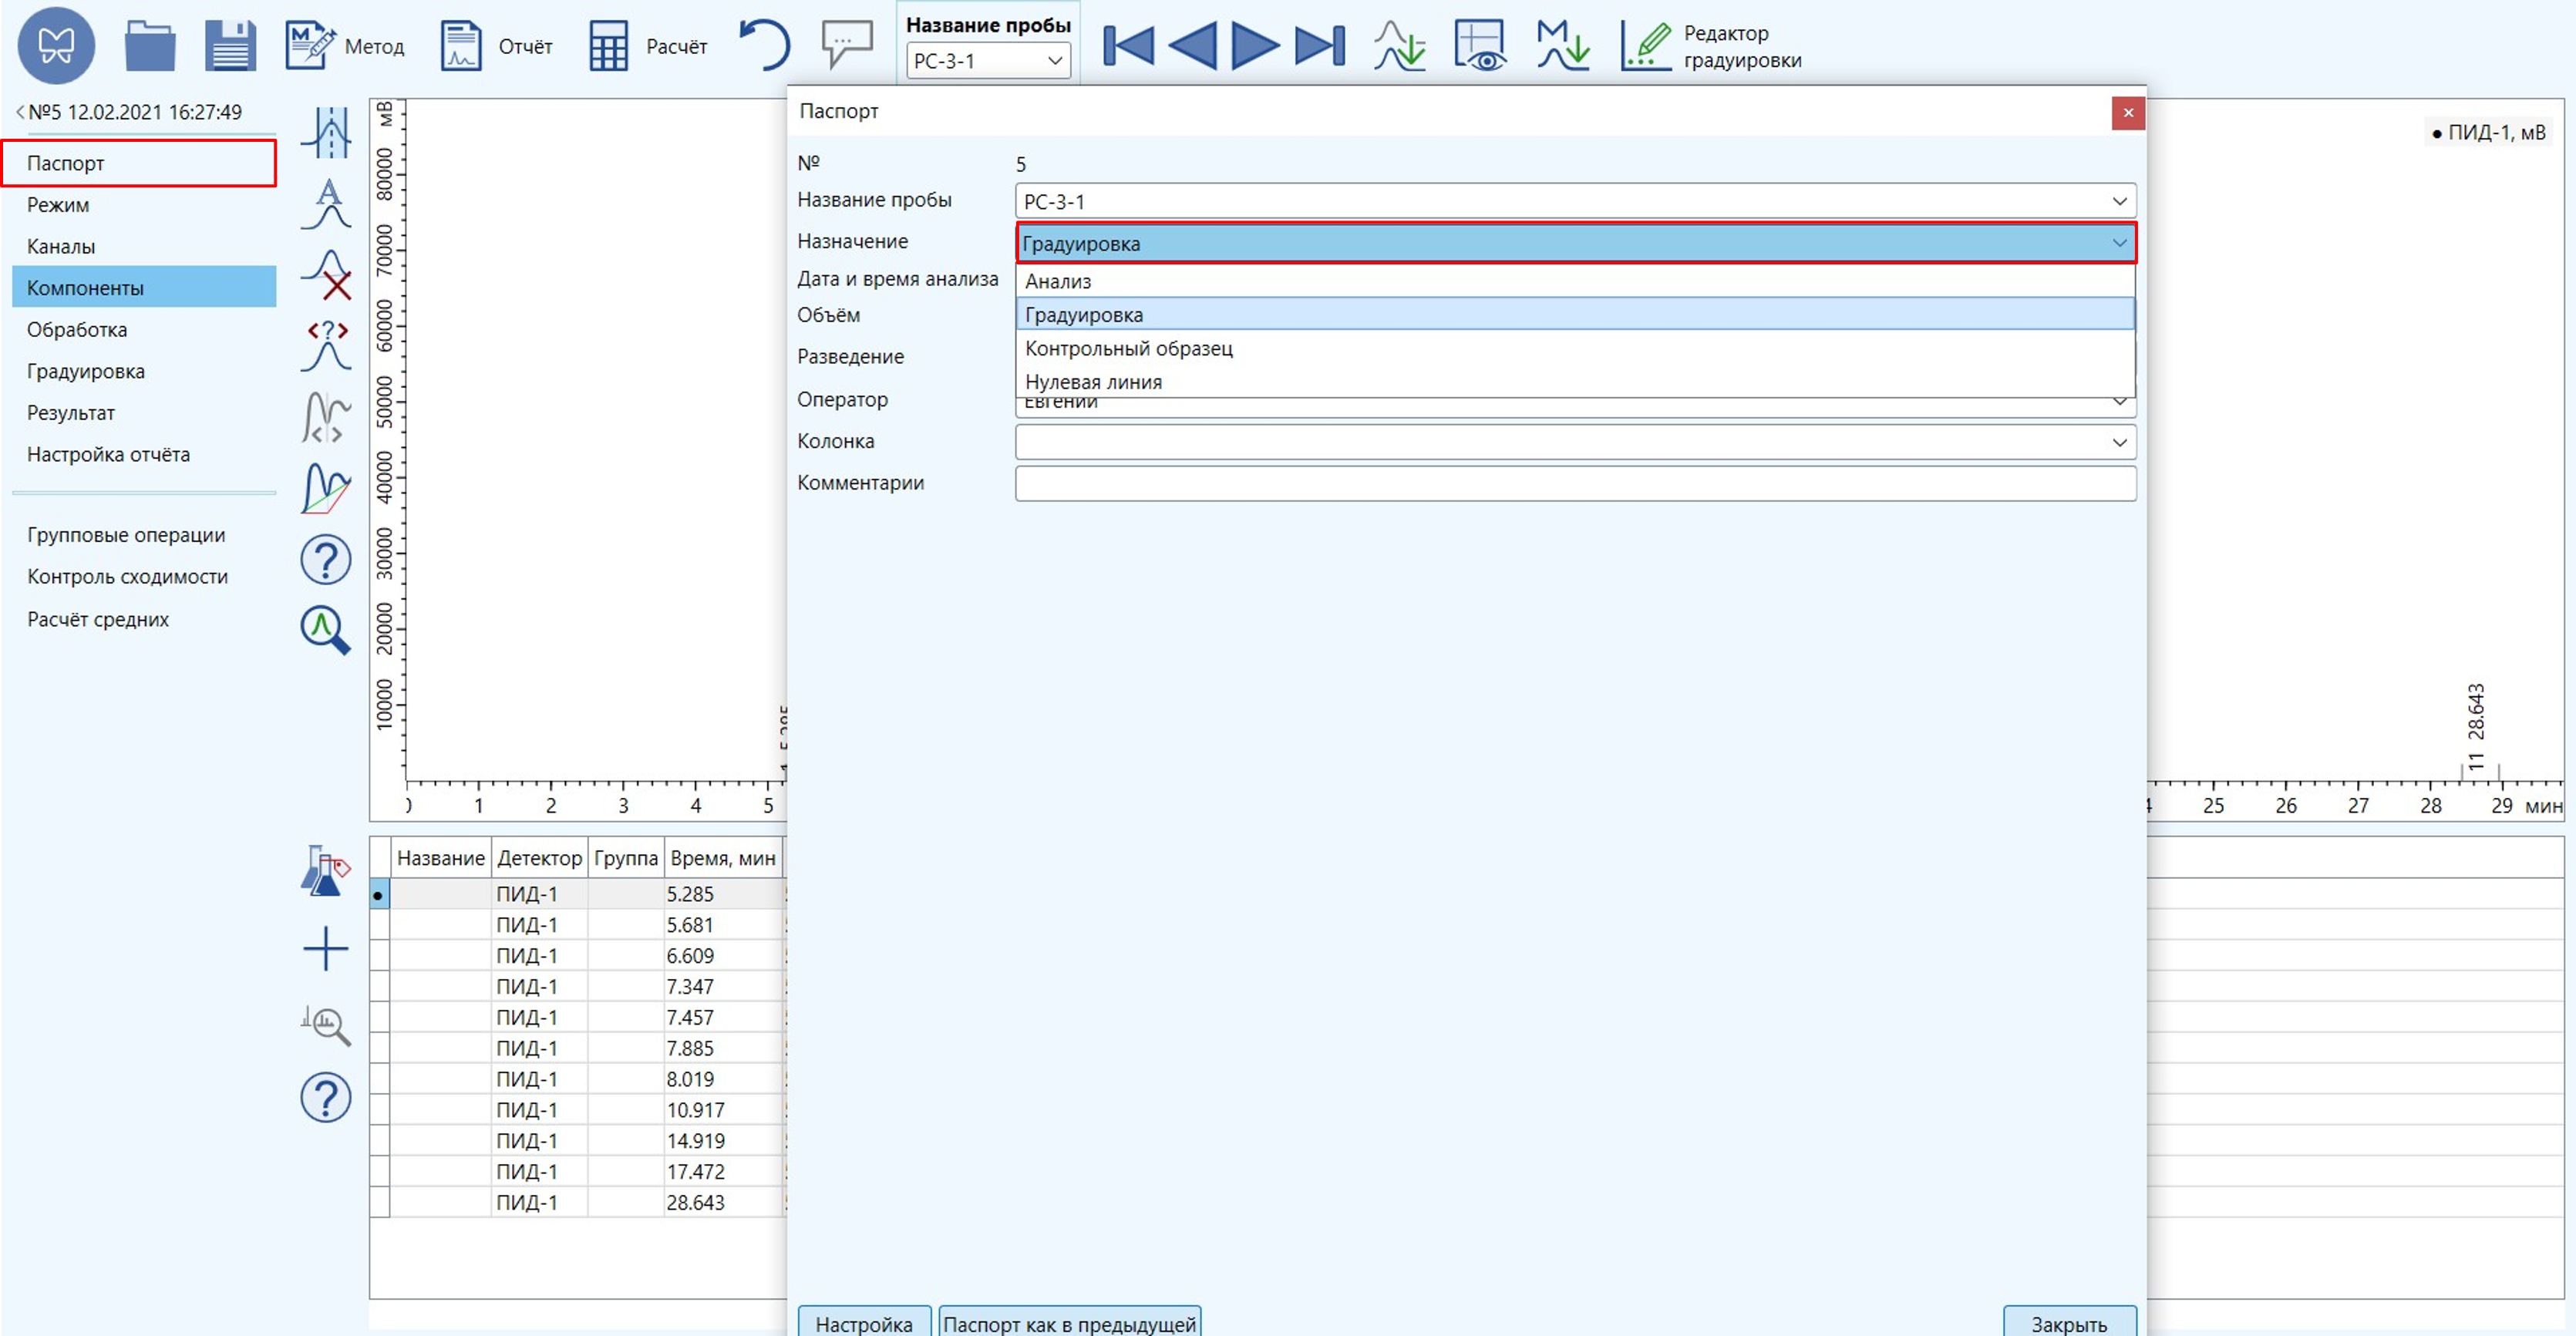Viewport: 2576px width, 1336px height.
Task: Open the Результат section in sidebar
Action: click(x=71, y=413)
